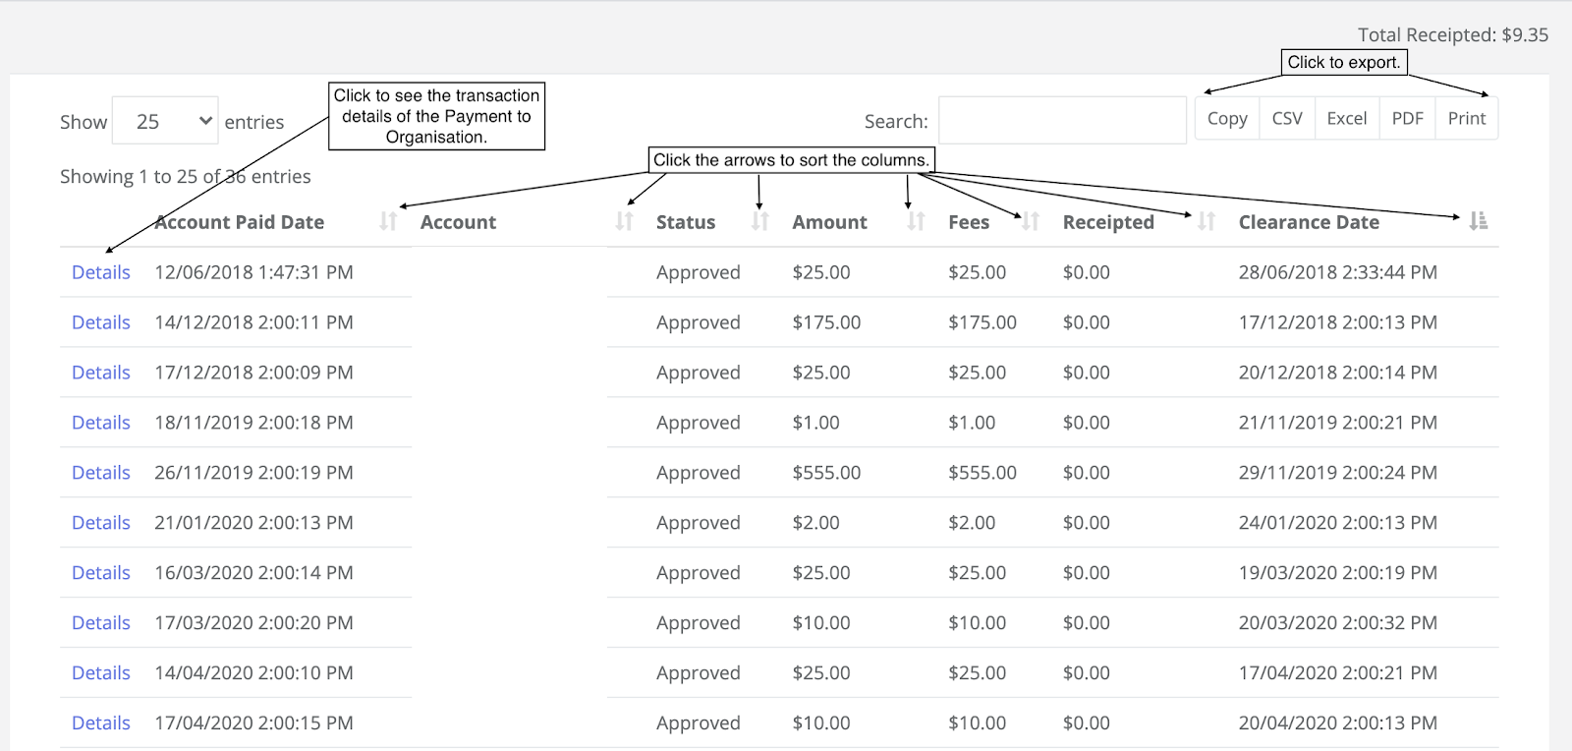View Details of 14/04/2020 2:00:10 PM payment
The image size is (1572, 751).
(x=101, y=673)
